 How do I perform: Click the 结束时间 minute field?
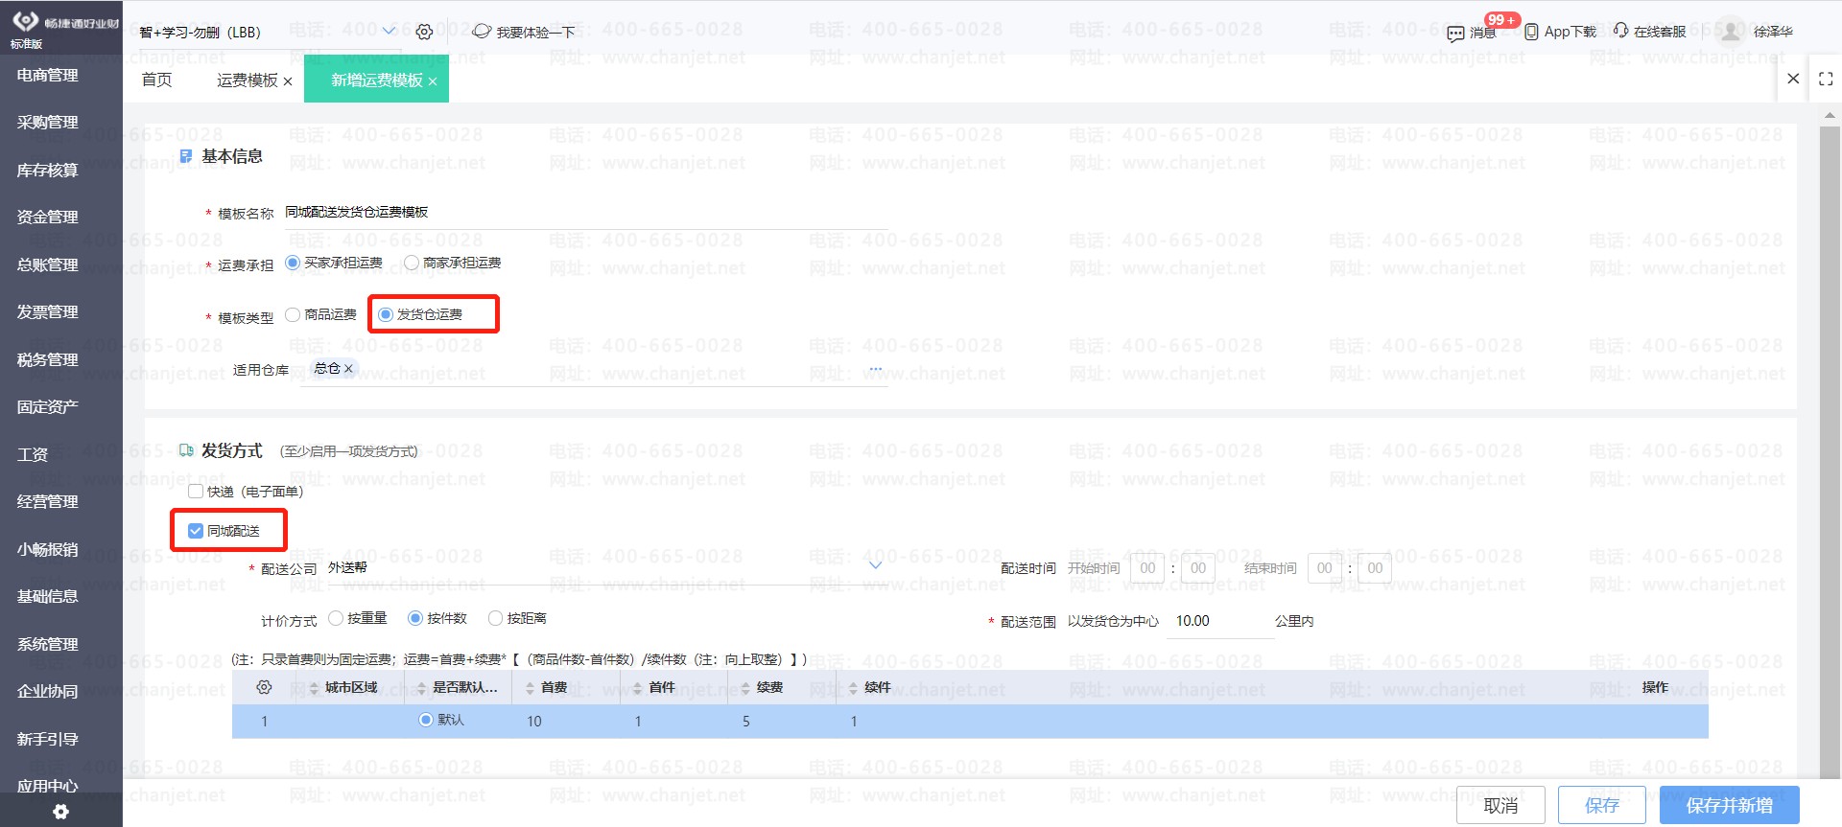[1375, 568]
